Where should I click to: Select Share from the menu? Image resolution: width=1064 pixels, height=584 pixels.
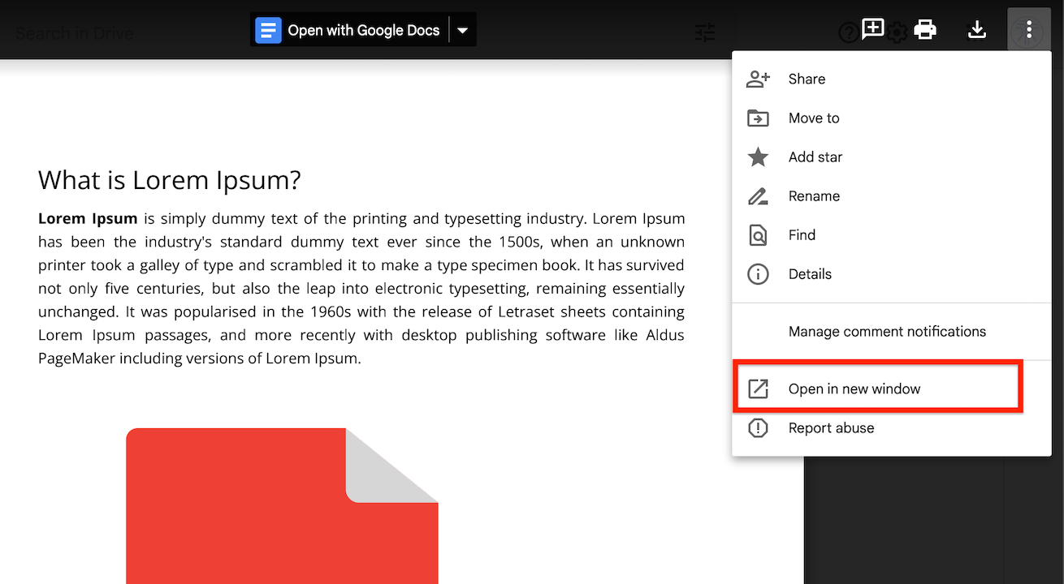point(807,79)
